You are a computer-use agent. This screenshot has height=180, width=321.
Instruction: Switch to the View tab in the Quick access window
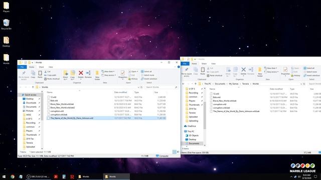coord(51,67)
